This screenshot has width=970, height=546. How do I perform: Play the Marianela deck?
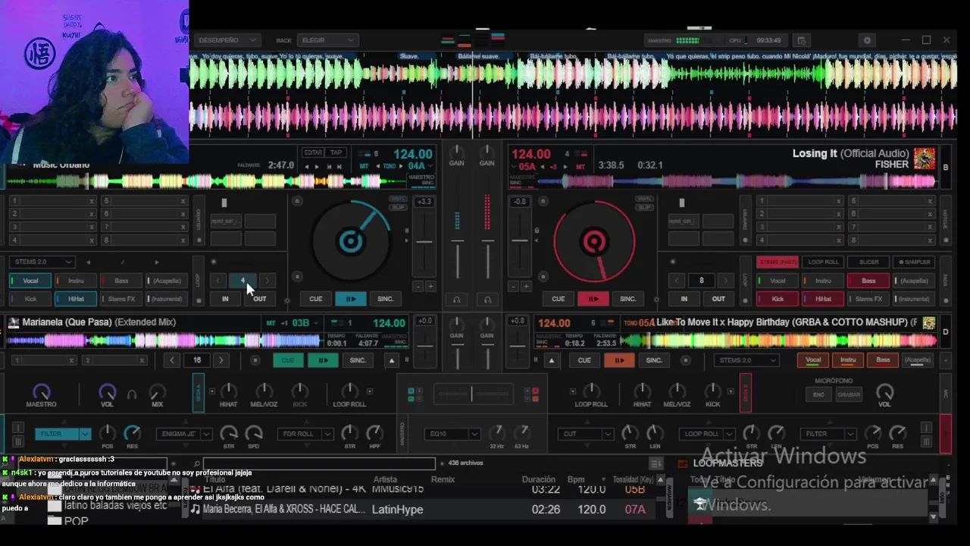[x=323, y=360]
